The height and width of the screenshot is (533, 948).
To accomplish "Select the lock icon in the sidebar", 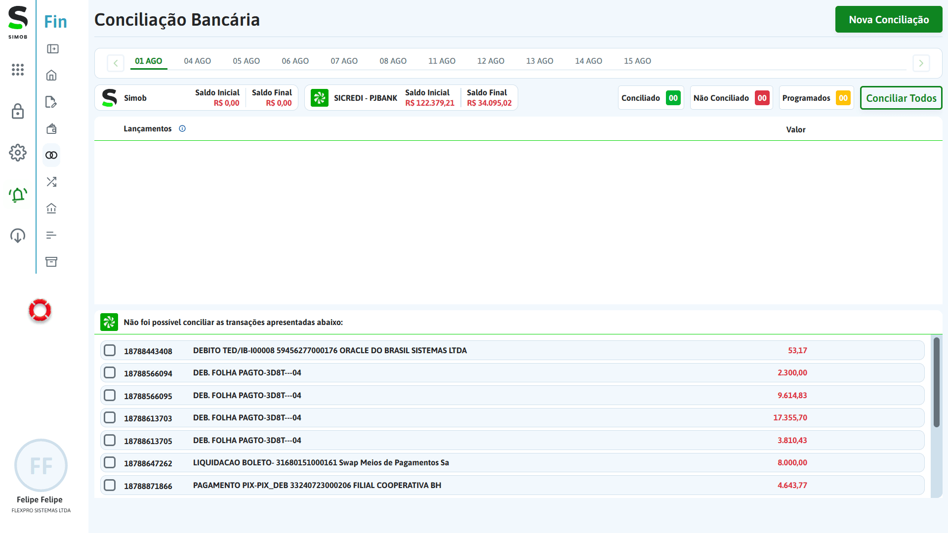I will point(17,111).
